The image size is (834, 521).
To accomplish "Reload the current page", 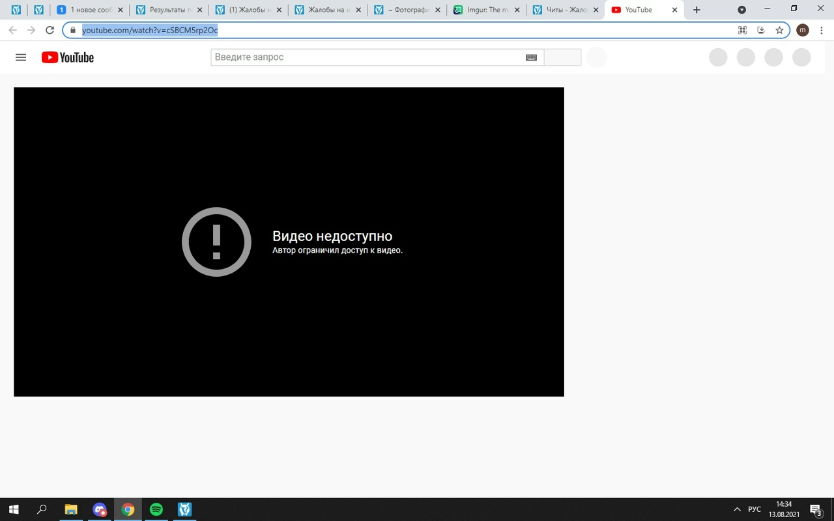I will [50, 30].
